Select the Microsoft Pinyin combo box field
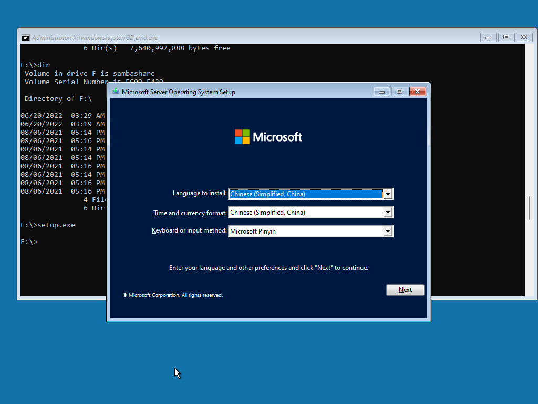Image resolution: width=538 pixels, height=404 pixels. click(311, 231)
